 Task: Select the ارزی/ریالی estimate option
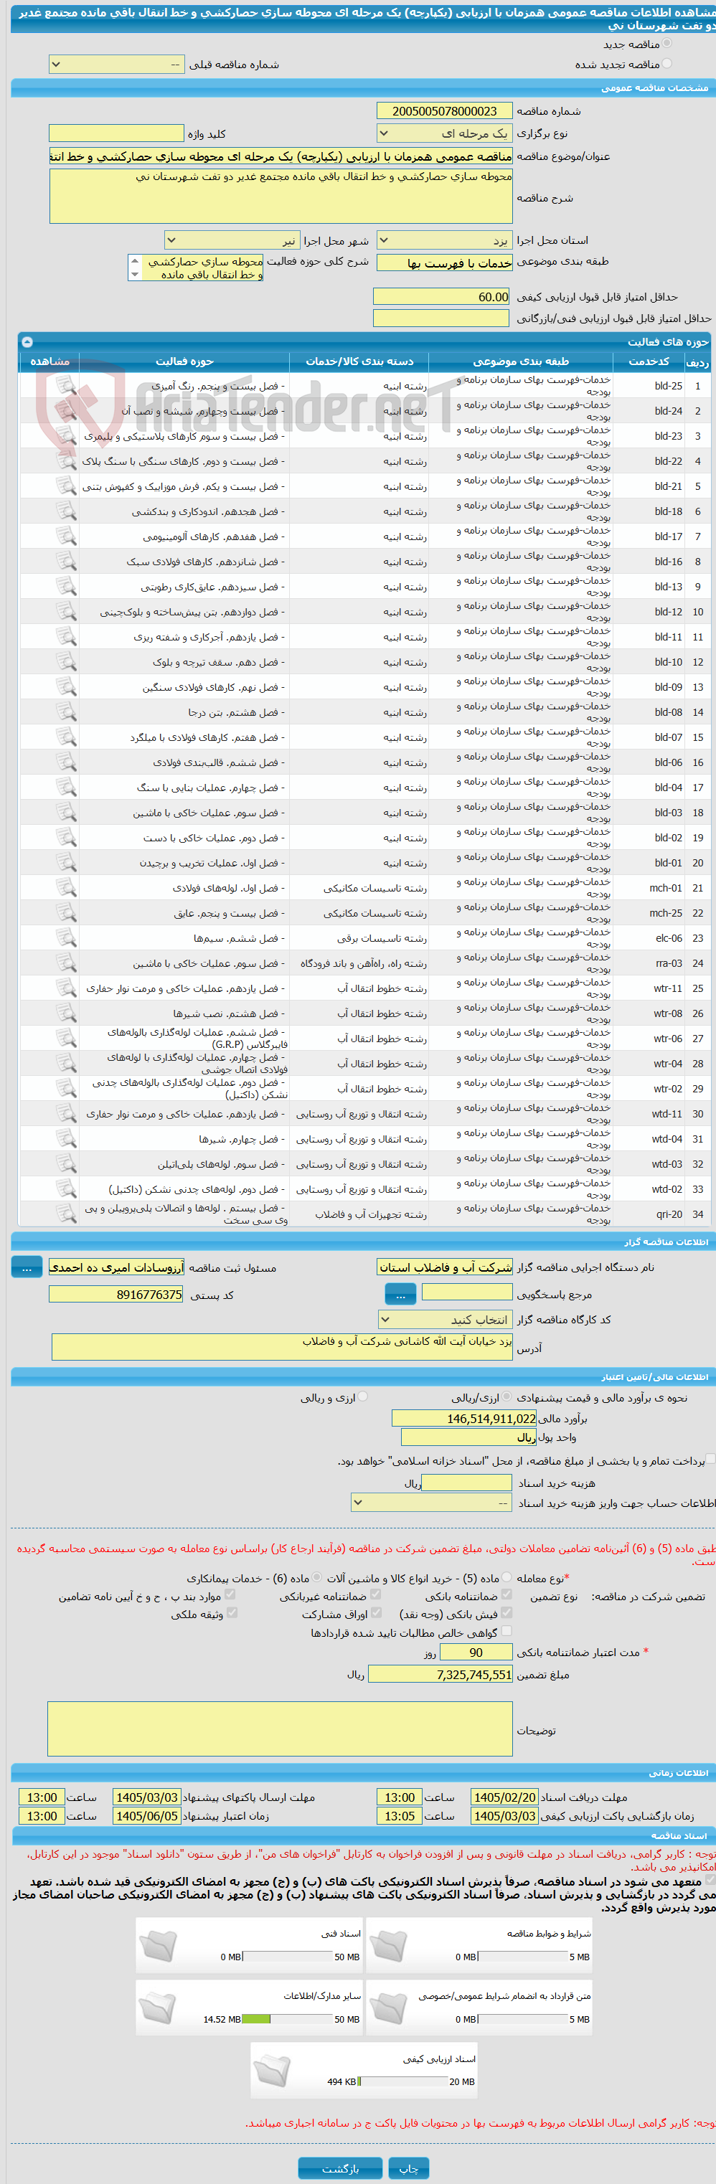(x=507, y=1396)
